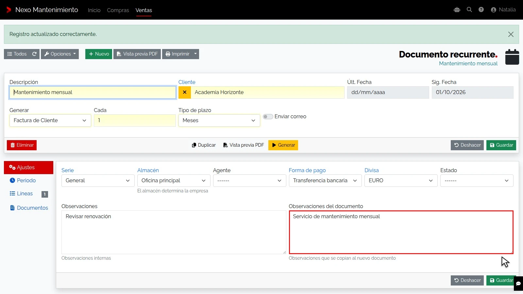Open Vista previa PDF near Duplicar
523x294 pixels.
click(x=244, y=145)
